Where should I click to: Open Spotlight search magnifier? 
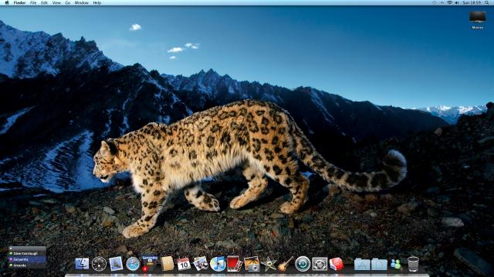tap(487, 2)
